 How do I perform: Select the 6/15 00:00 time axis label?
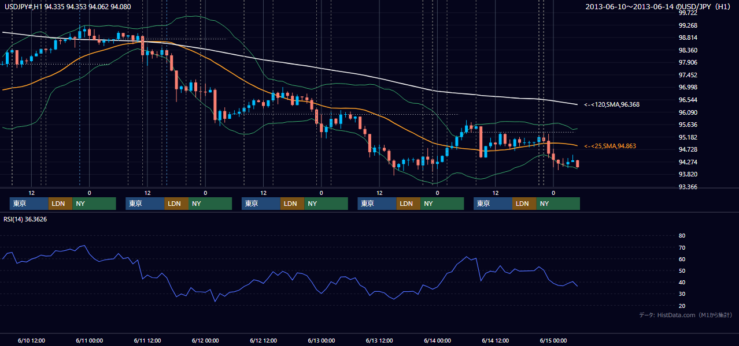click(x=553, y=341)
